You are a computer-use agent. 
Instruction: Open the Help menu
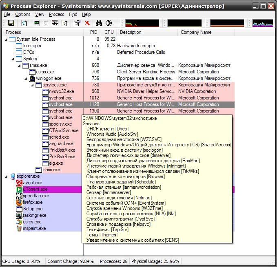point(86,14)
